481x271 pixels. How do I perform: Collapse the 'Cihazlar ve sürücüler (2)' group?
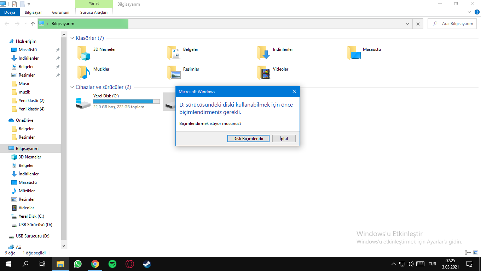[73, 87]
